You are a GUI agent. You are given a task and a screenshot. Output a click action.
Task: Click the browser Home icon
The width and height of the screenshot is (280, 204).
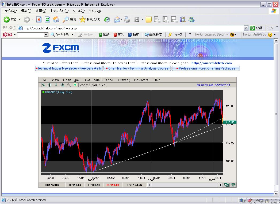pos(56,20)
